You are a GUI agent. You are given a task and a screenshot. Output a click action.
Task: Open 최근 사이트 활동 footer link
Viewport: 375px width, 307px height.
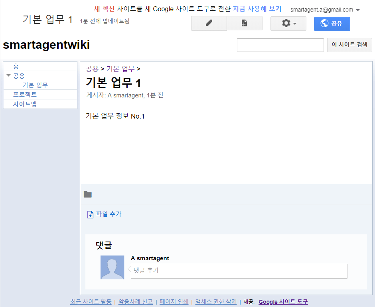coord(91,302)
